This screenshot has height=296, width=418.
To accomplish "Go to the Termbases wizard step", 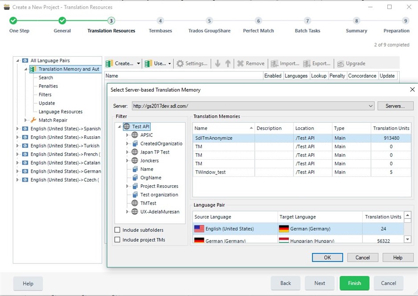I will click(x=160, y=25).
